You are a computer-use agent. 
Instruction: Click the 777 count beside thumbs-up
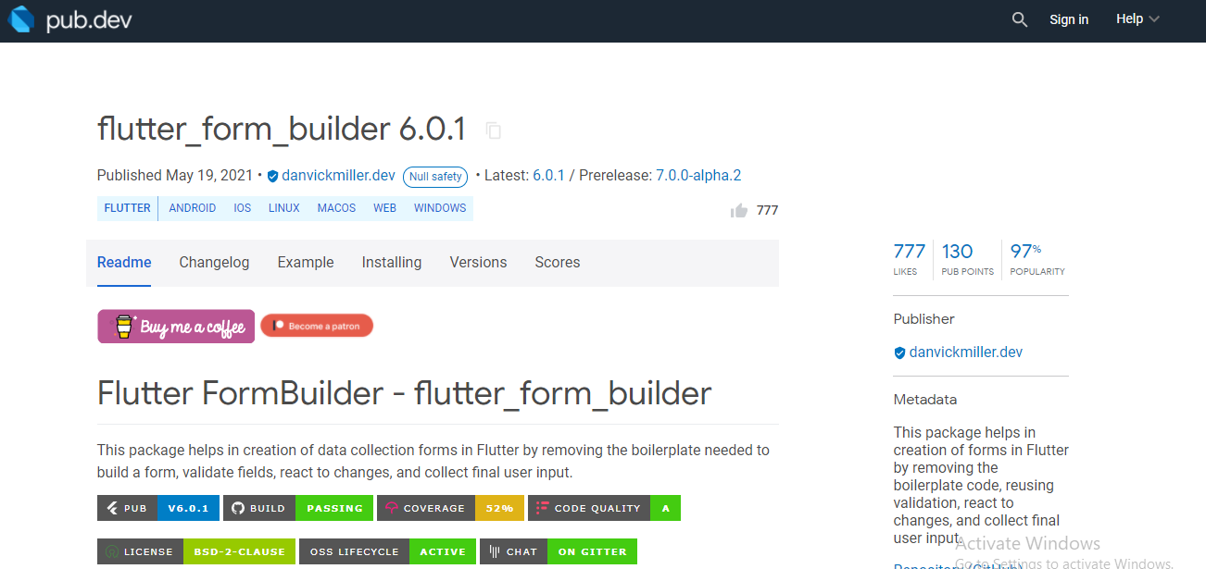click(767, 210)
